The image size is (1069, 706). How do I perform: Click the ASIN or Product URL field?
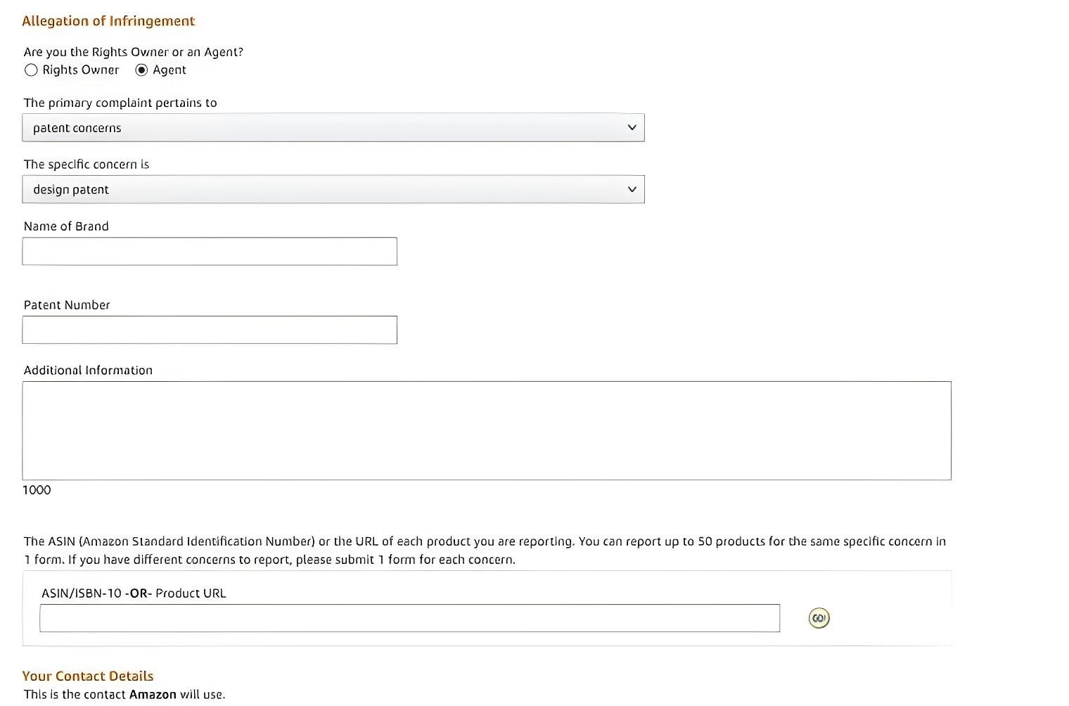[x=410, y=618]
